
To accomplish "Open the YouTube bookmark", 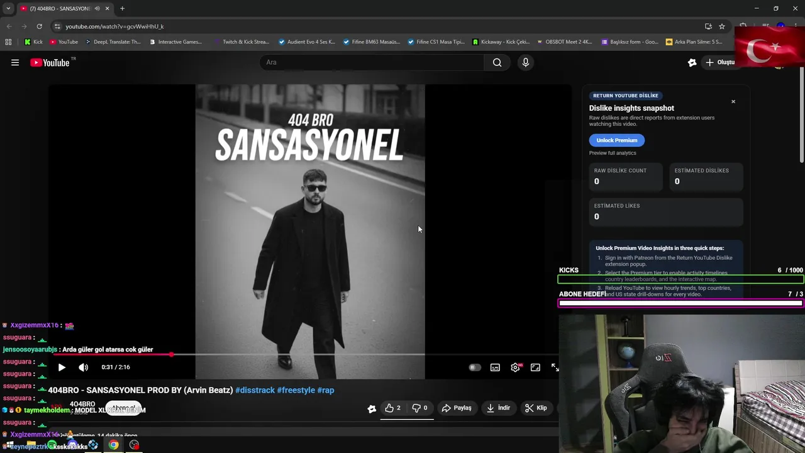I will tap(64, 42).
